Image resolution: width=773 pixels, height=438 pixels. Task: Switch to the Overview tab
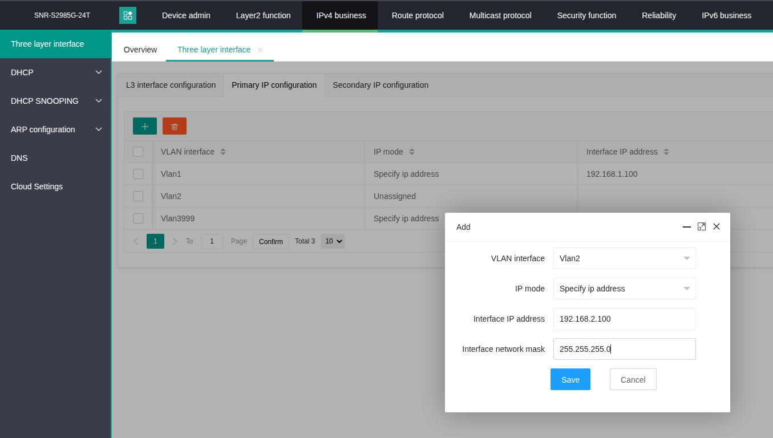pyautogui.click(x=140, y=50)
